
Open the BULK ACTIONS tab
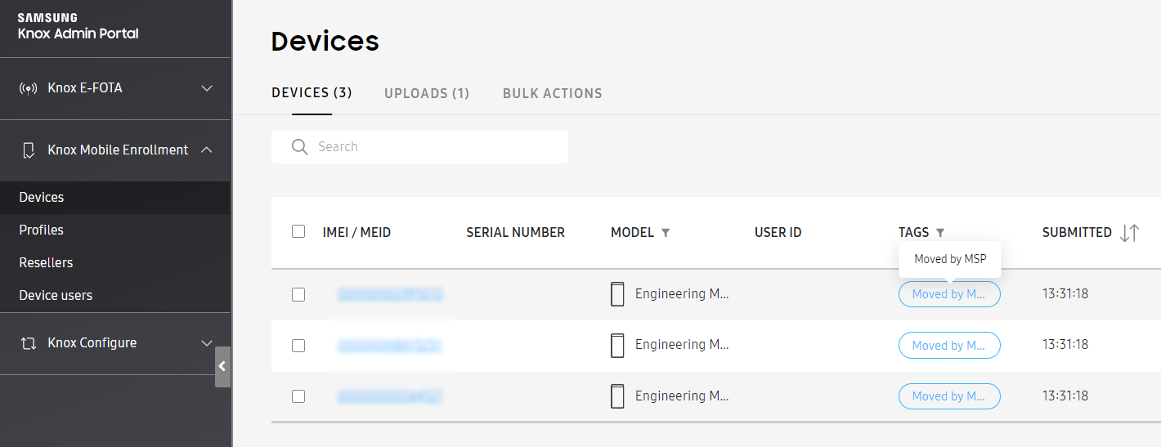pos(553,93)
